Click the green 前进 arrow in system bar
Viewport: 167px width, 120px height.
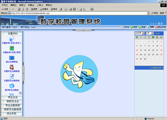tap(140, 27)
